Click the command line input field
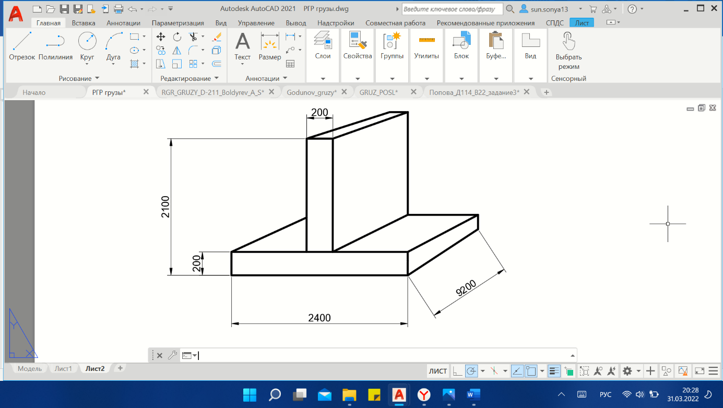723x408 pixels. tap(386, 355)
